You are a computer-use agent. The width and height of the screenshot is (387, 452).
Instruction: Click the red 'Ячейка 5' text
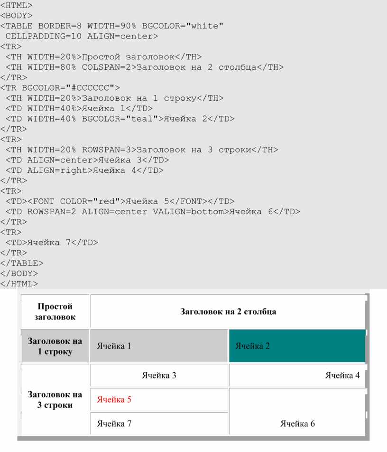click(114, 400)
